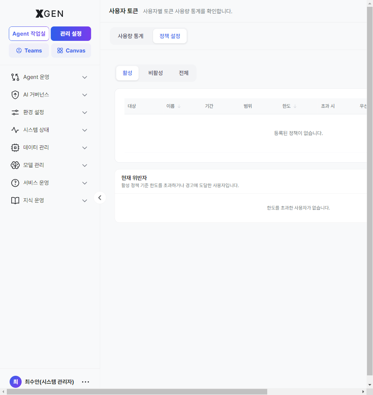Click the 범위 column header

pyautogui.click(x=248, y=106)
